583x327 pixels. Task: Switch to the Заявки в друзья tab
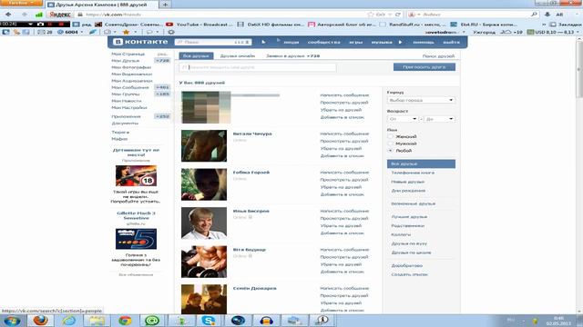(292, 56)
